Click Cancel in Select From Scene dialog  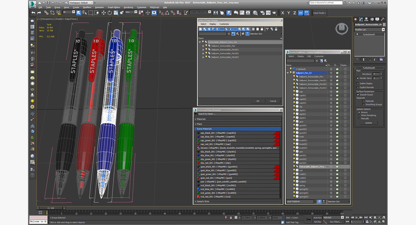273,101
